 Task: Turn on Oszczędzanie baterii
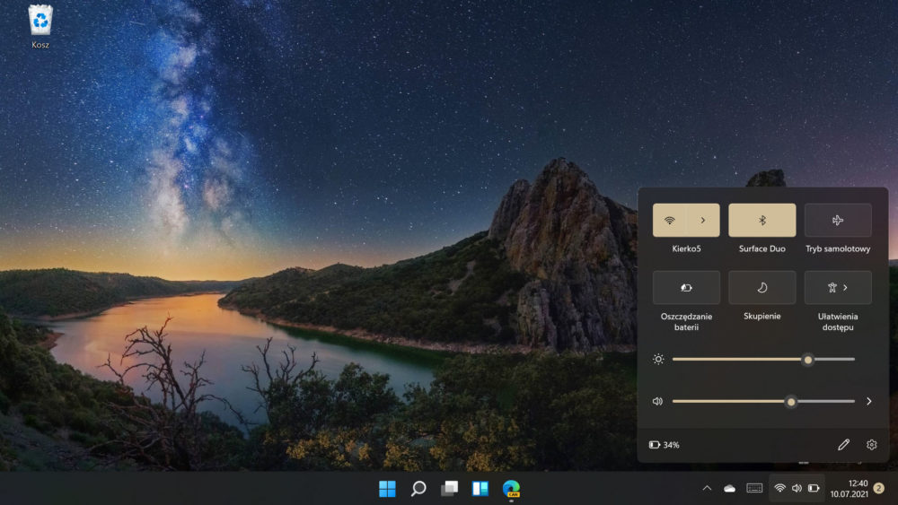(686, 288)
